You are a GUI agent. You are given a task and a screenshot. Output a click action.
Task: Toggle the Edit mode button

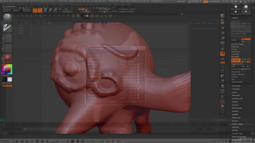35,10
